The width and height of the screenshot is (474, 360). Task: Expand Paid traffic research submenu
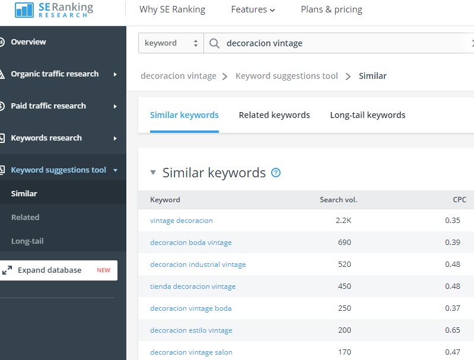pos(115,106)
